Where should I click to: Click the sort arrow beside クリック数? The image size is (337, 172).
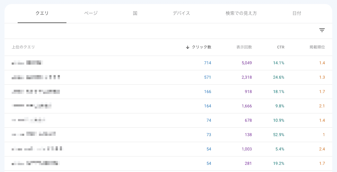pos(188,47)
